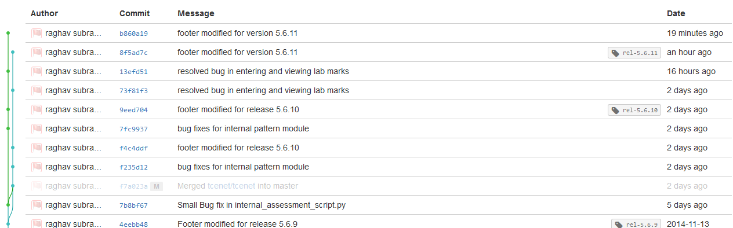This screenshot has height=228, width=733.
Task: Open commit 4eebb48 hash link
Action: pos(133,225)
